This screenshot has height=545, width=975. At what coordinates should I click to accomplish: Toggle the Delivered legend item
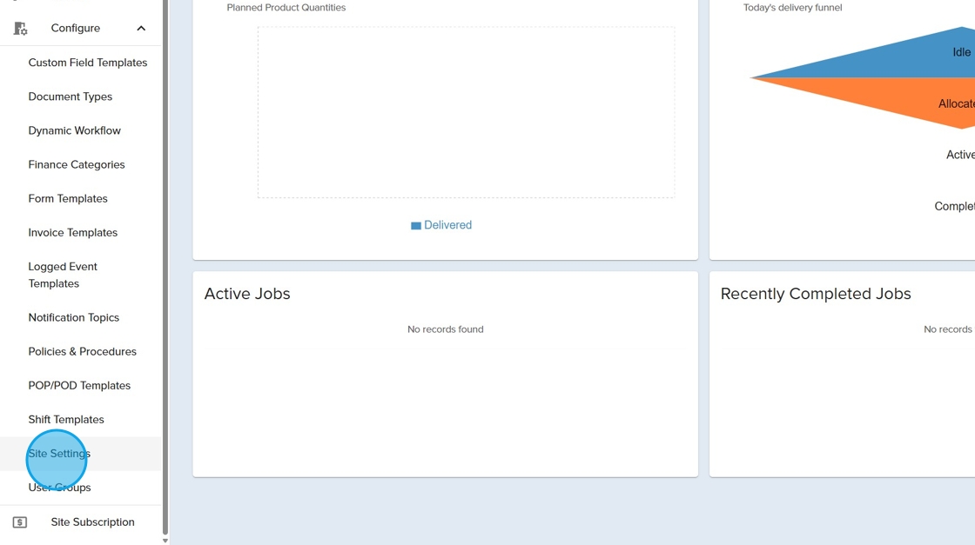tap(447, 225)
